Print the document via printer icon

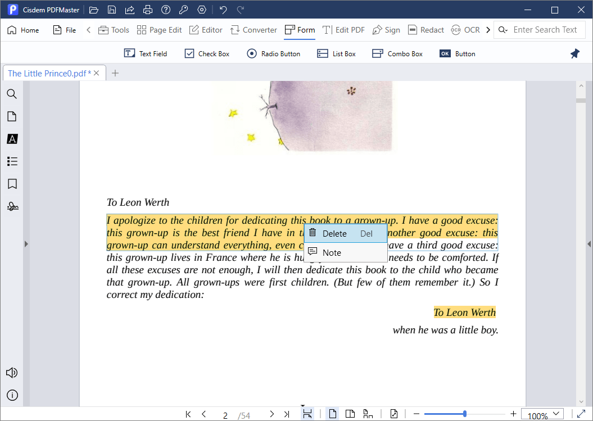click(147, 10)
